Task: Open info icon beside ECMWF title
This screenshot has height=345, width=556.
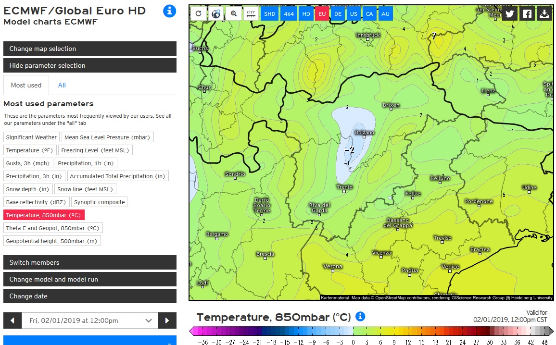Action: 169,12
